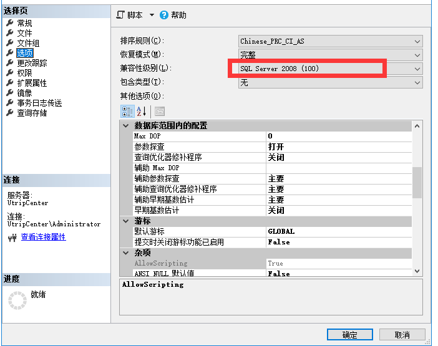Click the 默认游标 value GLOBAL
438x346 pixels.
point(339,231)
